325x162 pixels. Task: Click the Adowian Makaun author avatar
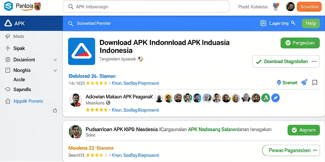[x=76, y=100]
